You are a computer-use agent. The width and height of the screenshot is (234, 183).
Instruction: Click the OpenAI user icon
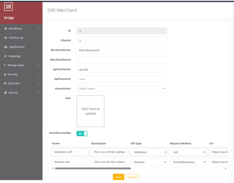5,93
